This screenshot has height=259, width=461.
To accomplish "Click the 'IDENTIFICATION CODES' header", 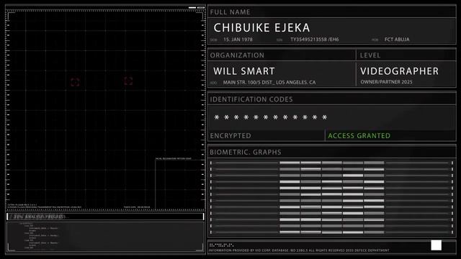I will point(251,99).
